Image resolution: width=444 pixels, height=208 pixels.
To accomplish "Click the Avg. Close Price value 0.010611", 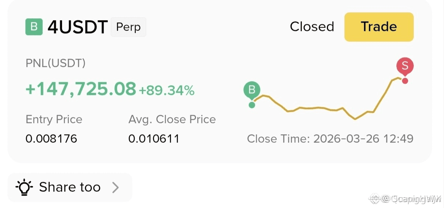I will 154,139.
